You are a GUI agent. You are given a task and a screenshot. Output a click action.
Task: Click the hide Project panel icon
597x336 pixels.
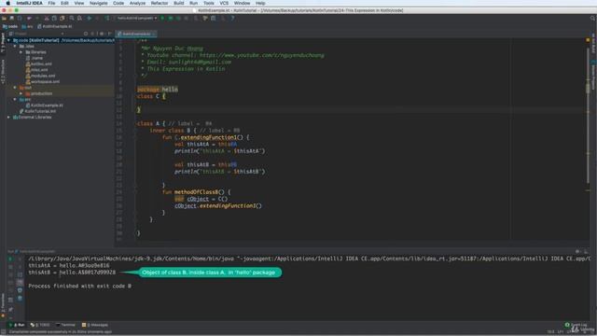[110, 34]
